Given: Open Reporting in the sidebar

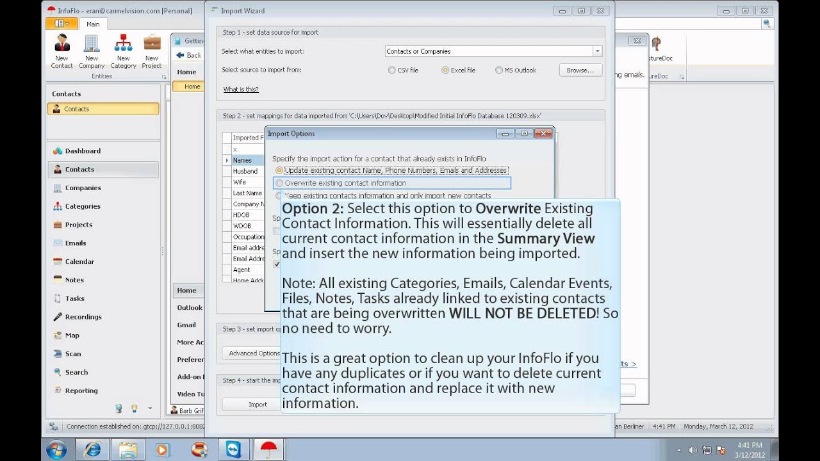Looking at the screenshot, I should coord(81,391).
